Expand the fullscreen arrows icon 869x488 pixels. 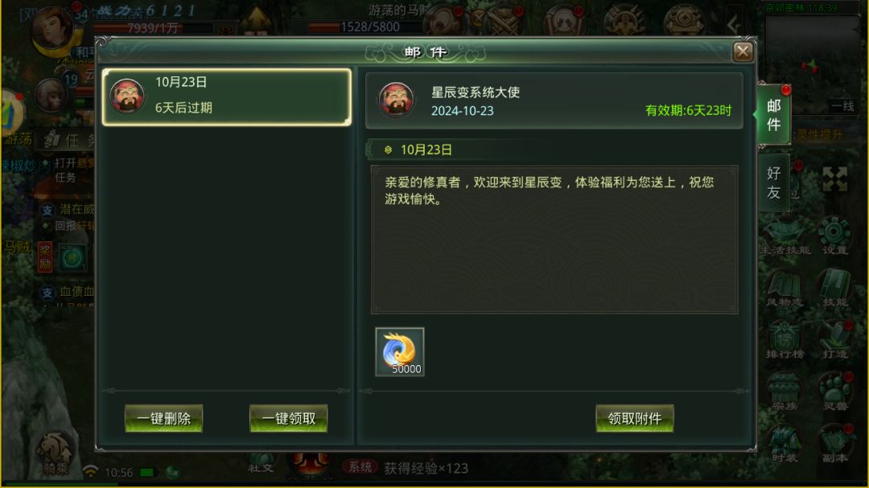[834, 179]
